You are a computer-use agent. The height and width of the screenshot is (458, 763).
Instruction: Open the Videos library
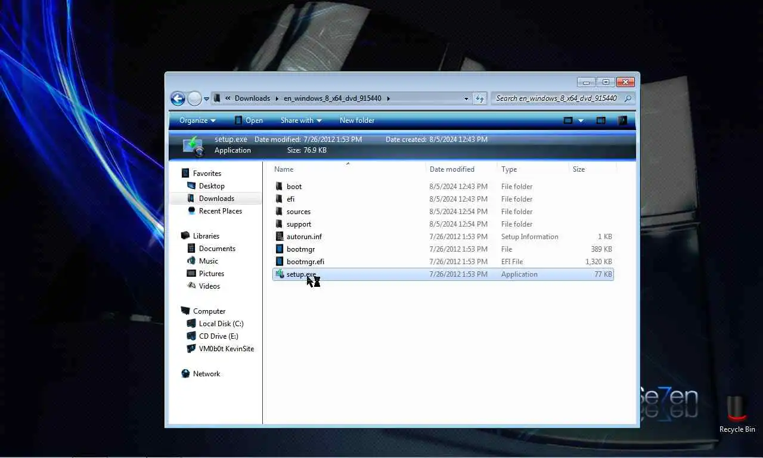click(x=209, y=286)
